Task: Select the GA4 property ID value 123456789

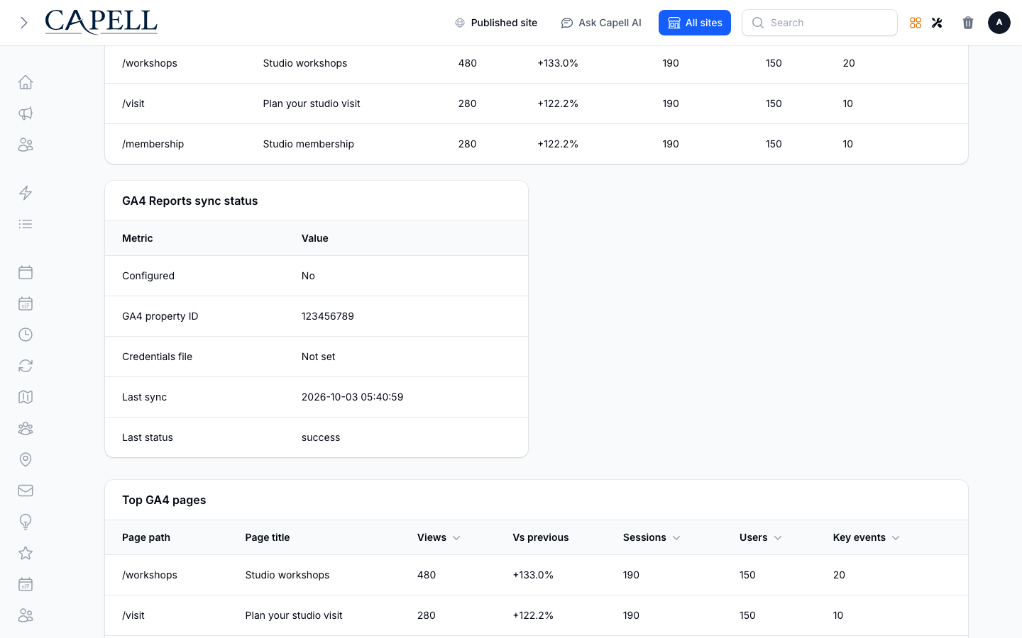Action: (x=328, y=316)
